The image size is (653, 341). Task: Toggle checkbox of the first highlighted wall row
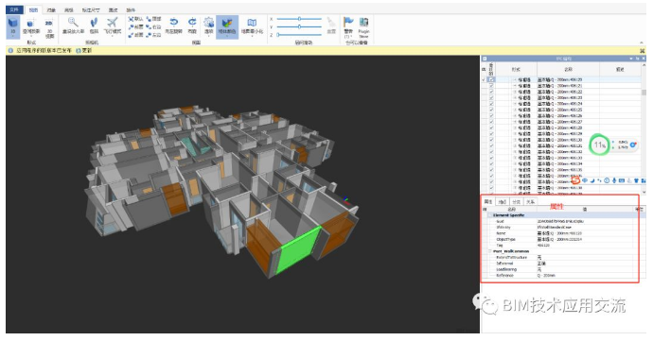tap(492, 79)
